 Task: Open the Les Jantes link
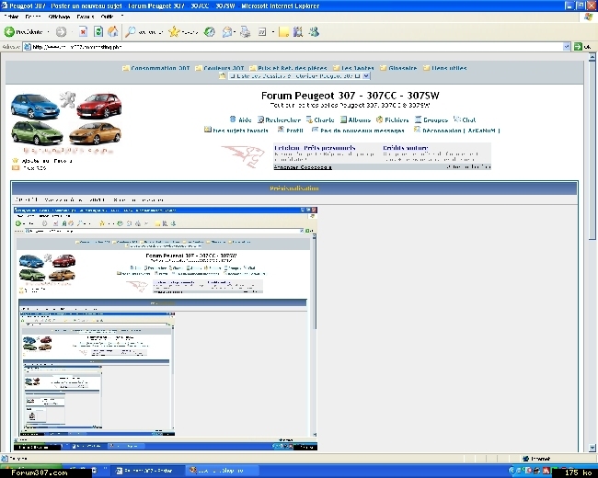pyautogui.click(x=357, y=68)
